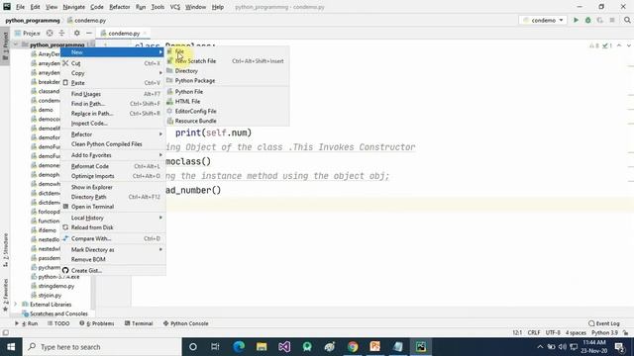Select File in the New submenu
The height and width of the screenshot is (356, 634).
227,51
